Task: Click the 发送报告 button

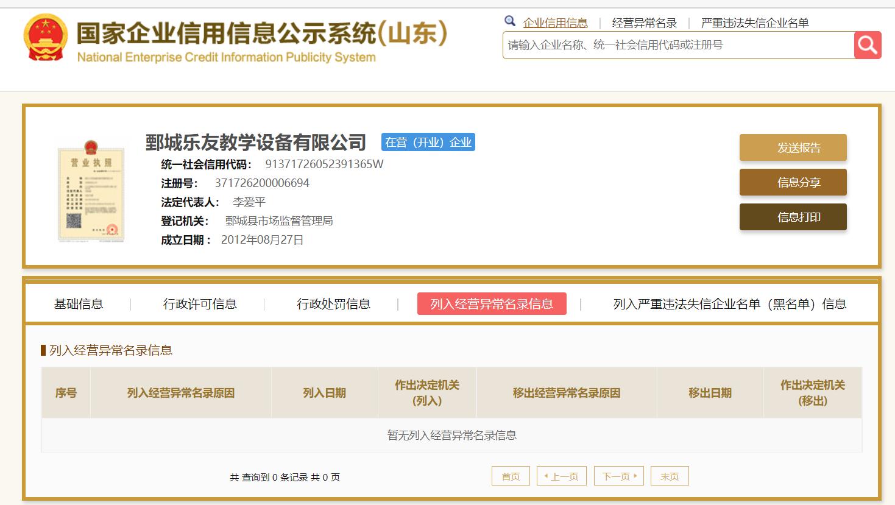Action: (x=793, y=147)
